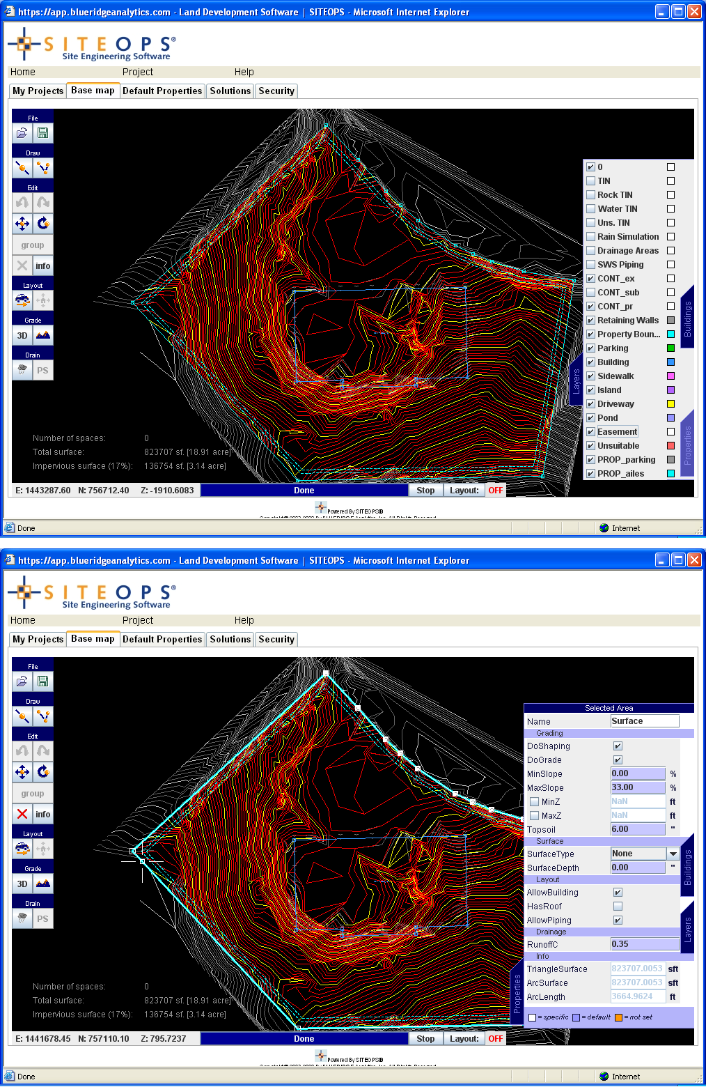
Task: Click parking layout car icon, top window
Action: (22, 300)
